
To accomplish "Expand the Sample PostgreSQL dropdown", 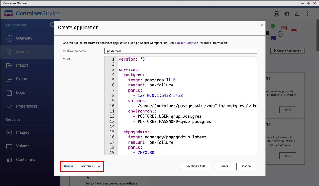I will pos(89,166).
